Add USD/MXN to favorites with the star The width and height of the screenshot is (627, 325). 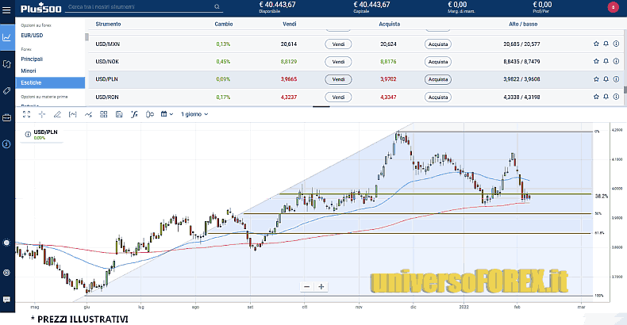click(x=596, y=44)
